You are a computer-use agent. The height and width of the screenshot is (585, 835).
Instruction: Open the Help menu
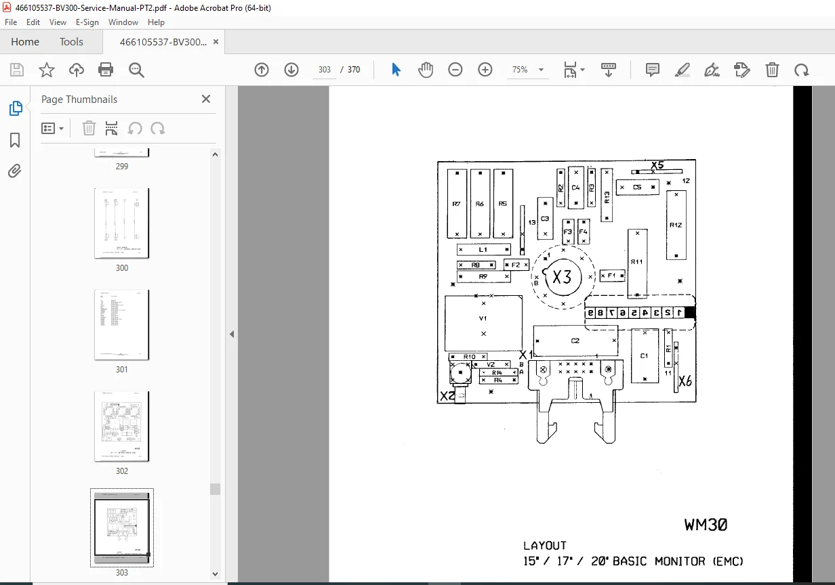(x=156, y=22)
